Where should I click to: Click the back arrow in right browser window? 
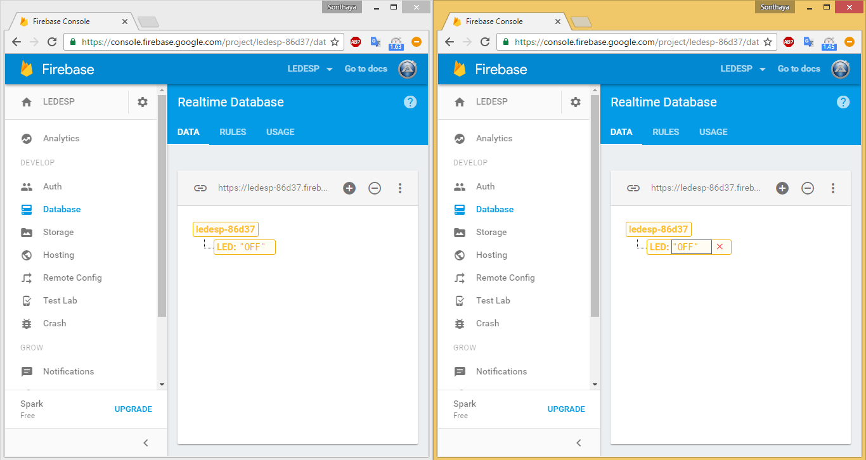tap(450, 42)
